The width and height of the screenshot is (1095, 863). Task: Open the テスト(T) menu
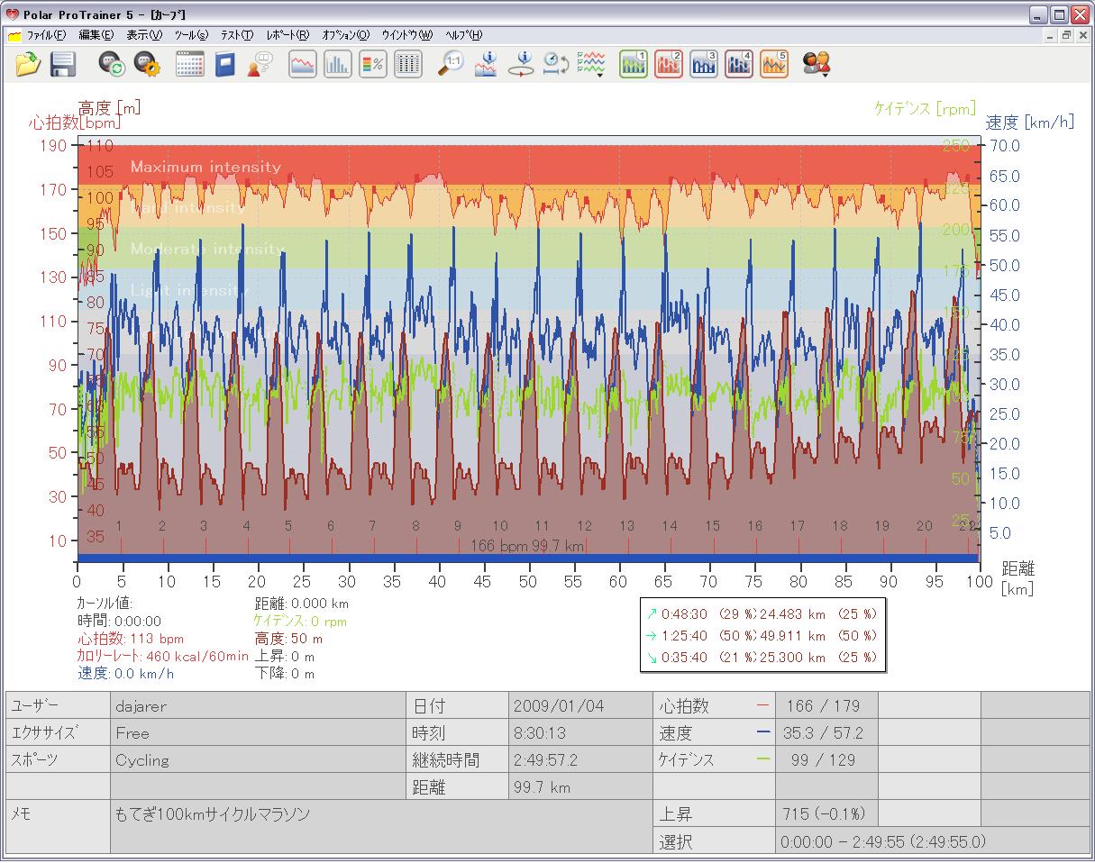237,36
